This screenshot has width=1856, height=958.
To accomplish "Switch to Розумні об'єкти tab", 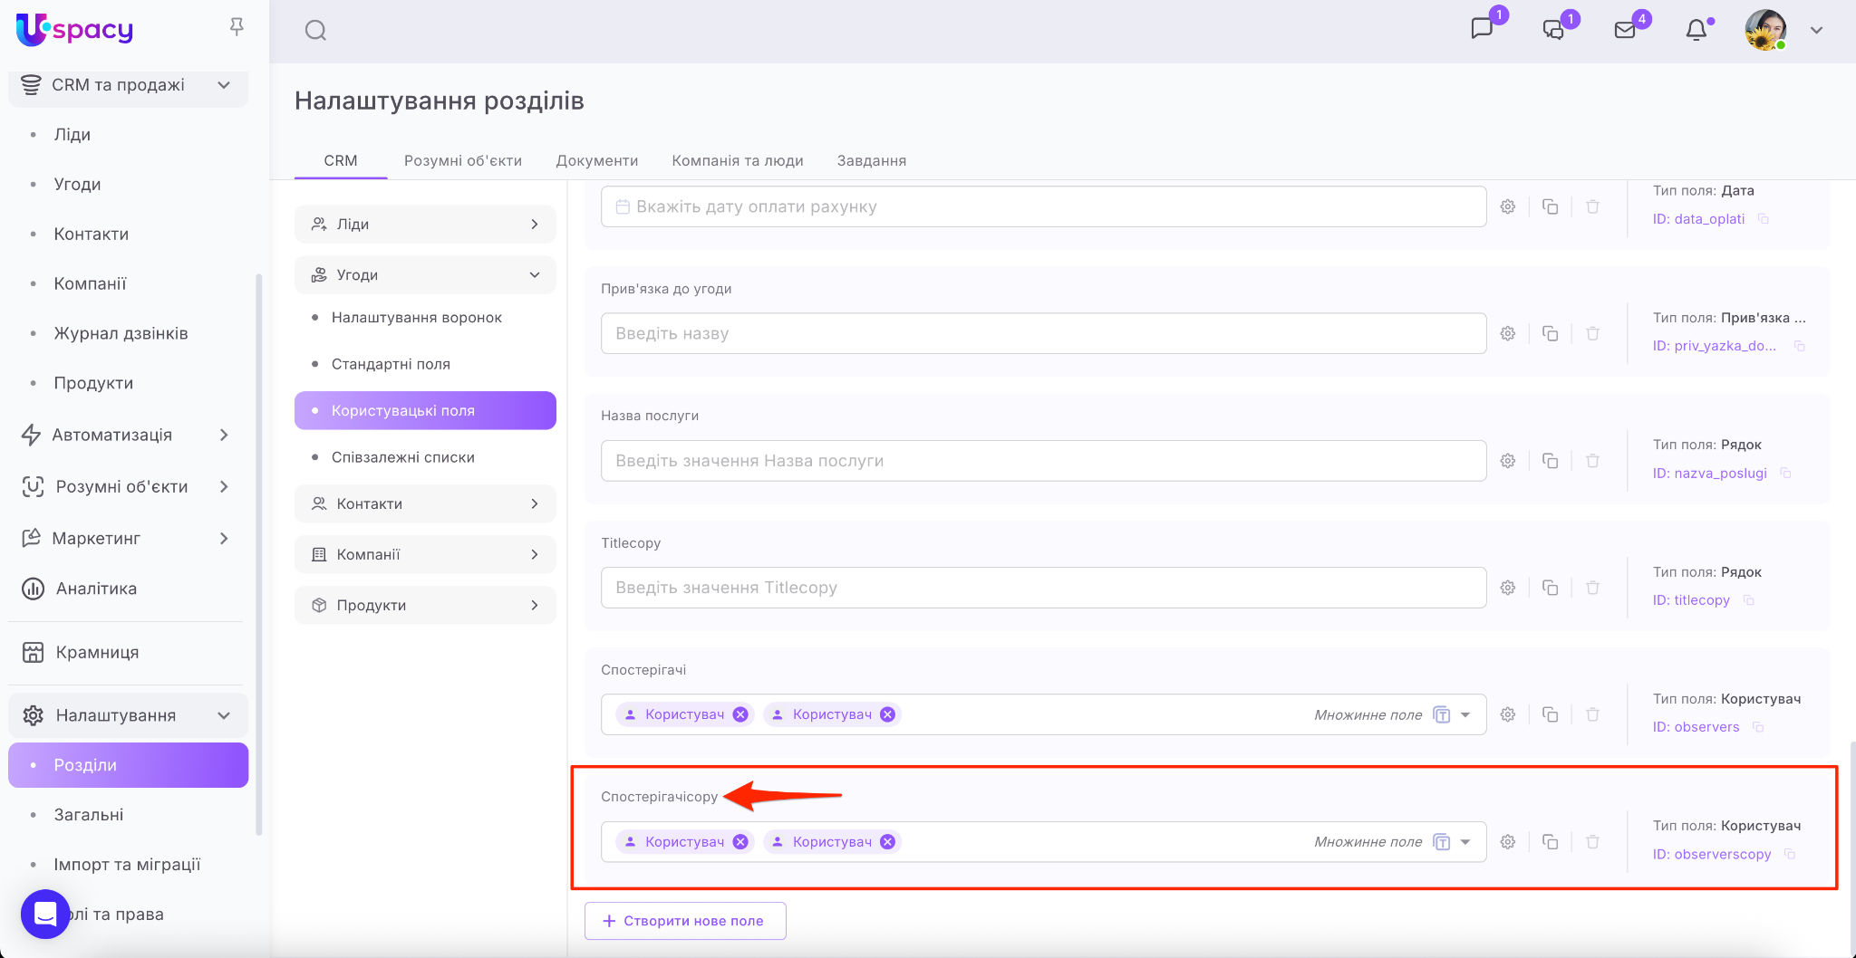I will [462, 160].
